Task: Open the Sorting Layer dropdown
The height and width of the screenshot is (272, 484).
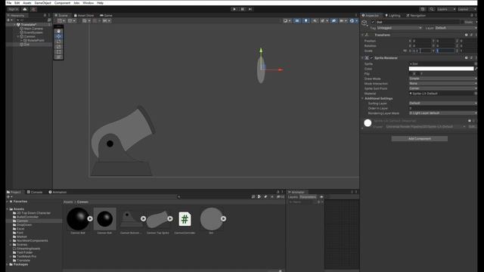Action: click(x=443, y=104)
